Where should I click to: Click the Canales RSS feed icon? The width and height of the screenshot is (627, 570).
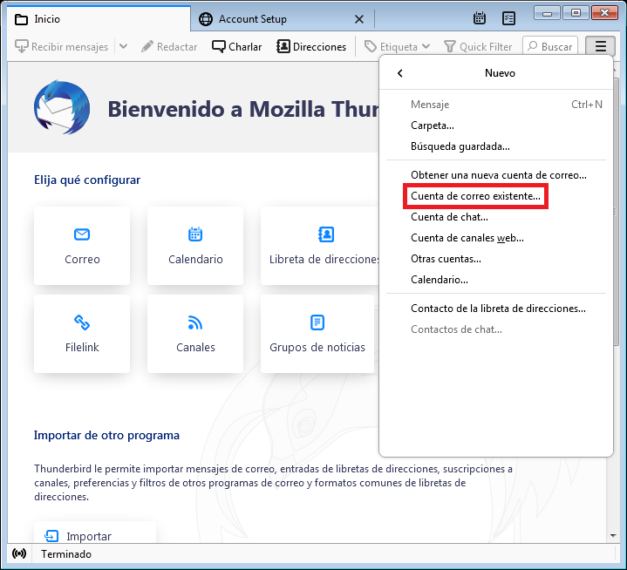pyautogui.click(x=195, y=322)
